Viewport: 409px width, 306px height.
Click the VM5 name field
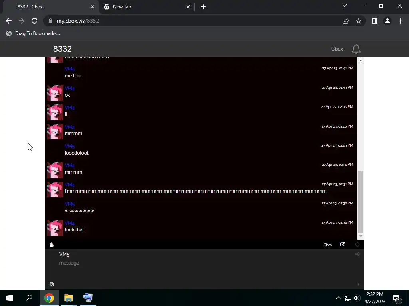204,254
